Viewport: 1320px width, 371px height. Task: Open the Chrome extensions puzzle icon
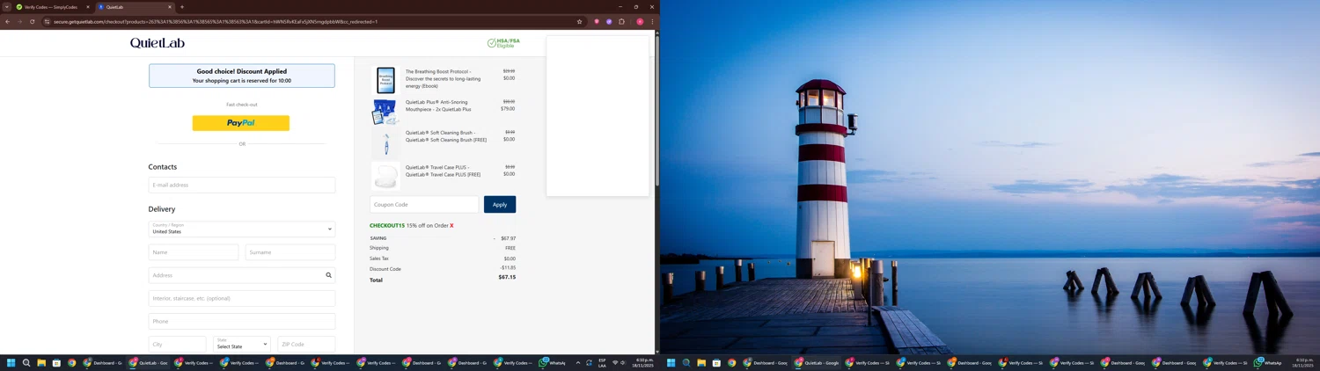coord(621,22)
